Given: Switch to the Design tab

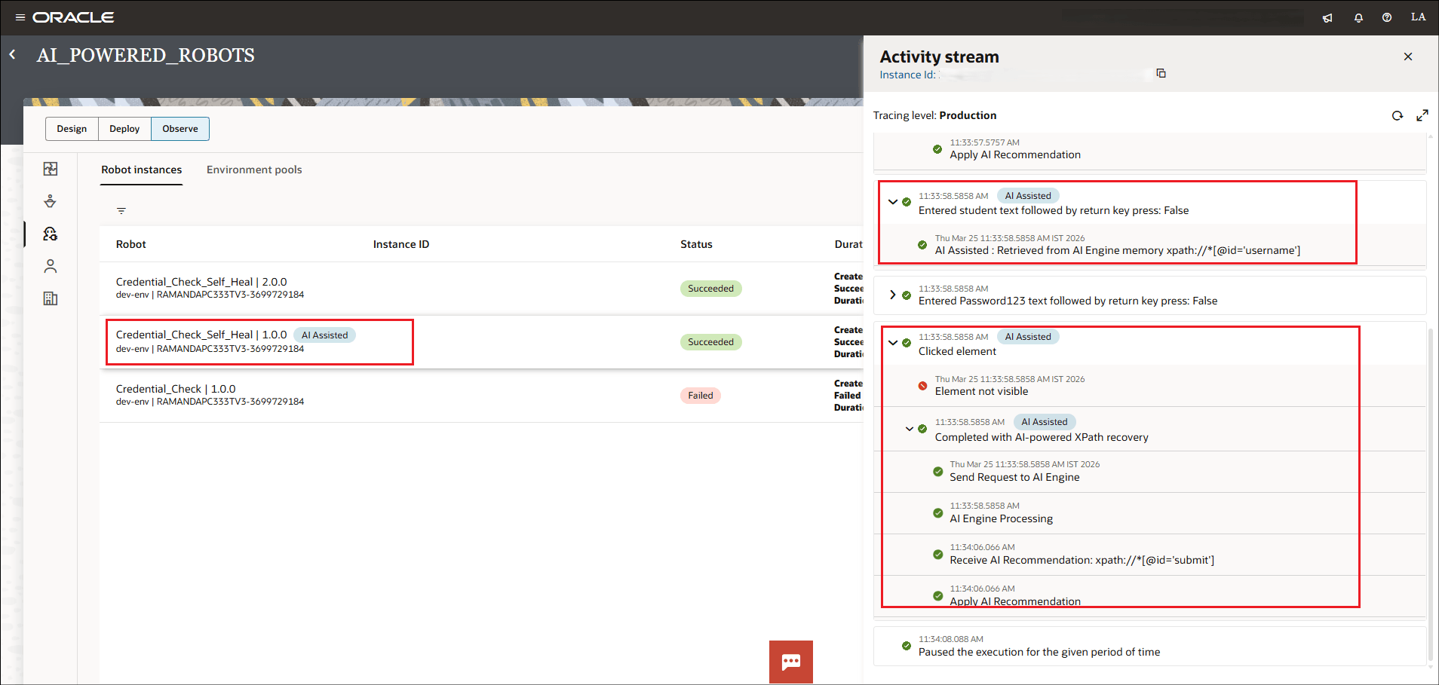Looking at the screenshot, I should [x=72, y=129].
